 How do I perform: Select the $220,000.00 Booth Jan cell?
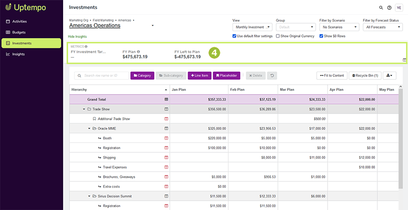[199, 138]
